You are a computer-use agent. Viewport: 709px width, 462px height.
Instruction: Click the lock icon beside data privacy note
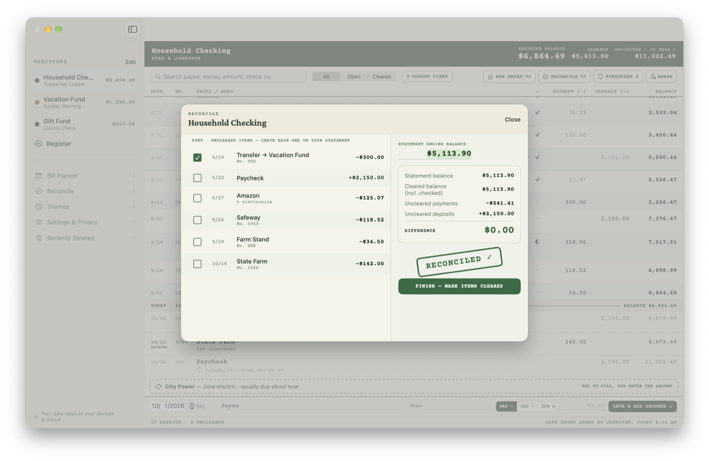click(x=36, y=417)
